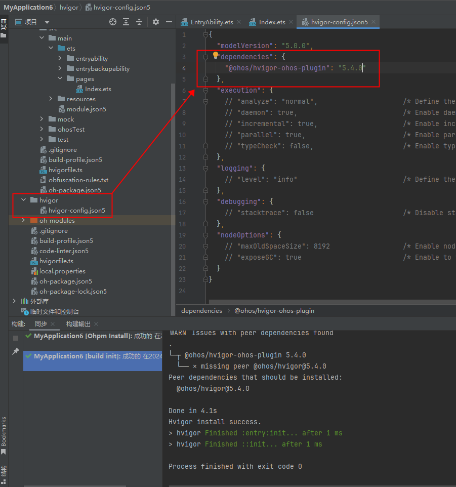456x487 pixels.
Task: Click @ohos/hvigor-ohos-plugin in bottom breadcrumb
Action: coord(274,310)
